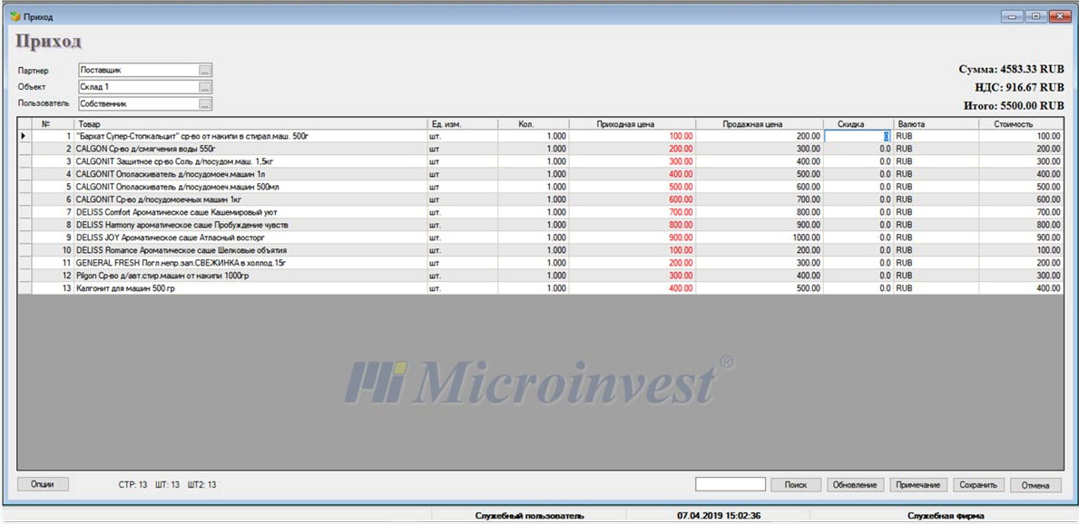Click the Партнер text field with Поставщик
This screenshot has width=1079, height=524.
click(x=137, y=70)
